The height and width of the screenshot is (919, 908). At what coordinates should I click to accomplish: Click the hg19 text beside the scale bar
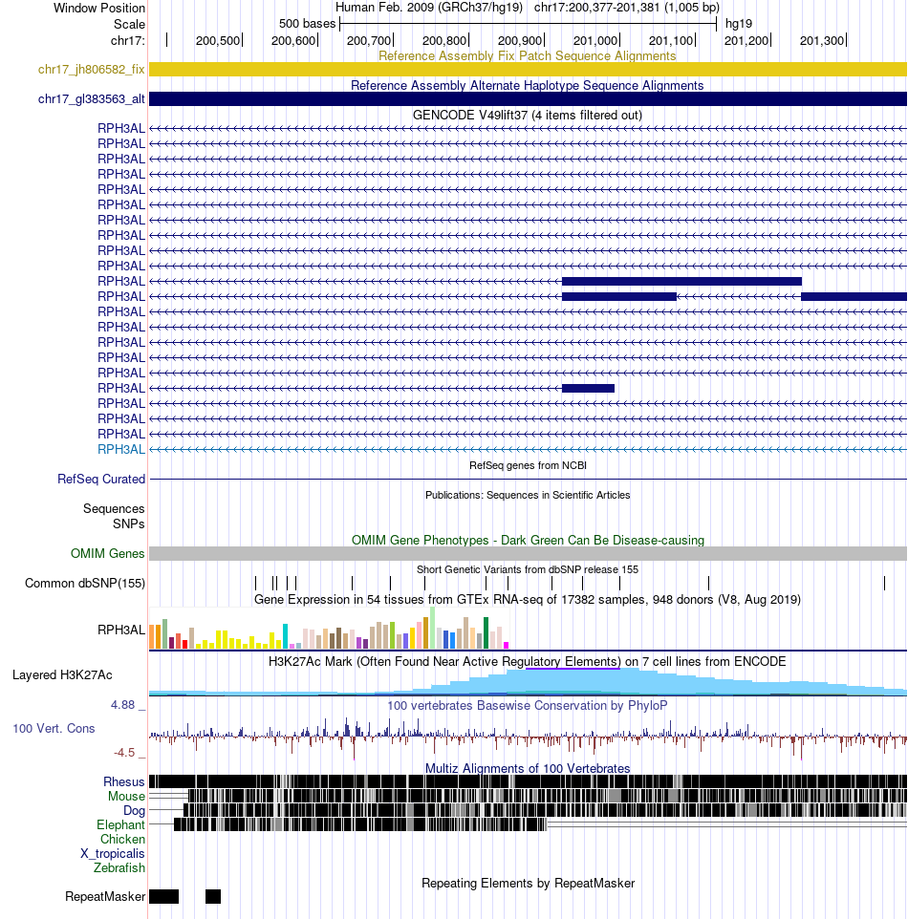click(739, 24)
